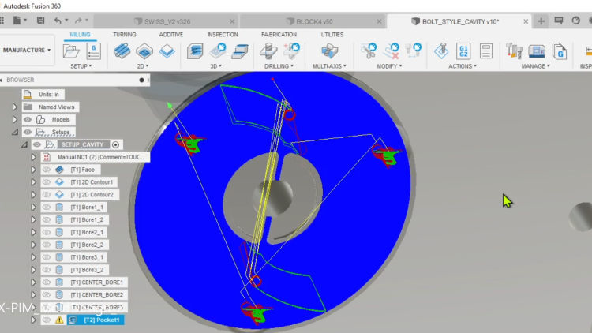592x333 pixels.
Task: Toggle visibility of [T2] Pocket1
Action: point(47,320)
